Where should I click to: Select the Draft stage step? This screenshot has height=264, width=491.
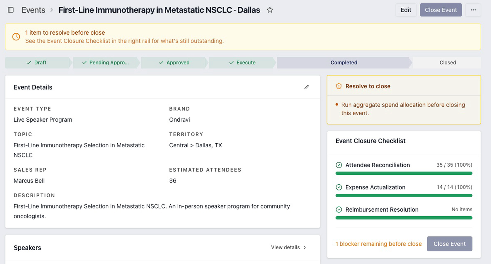[37, 62]
